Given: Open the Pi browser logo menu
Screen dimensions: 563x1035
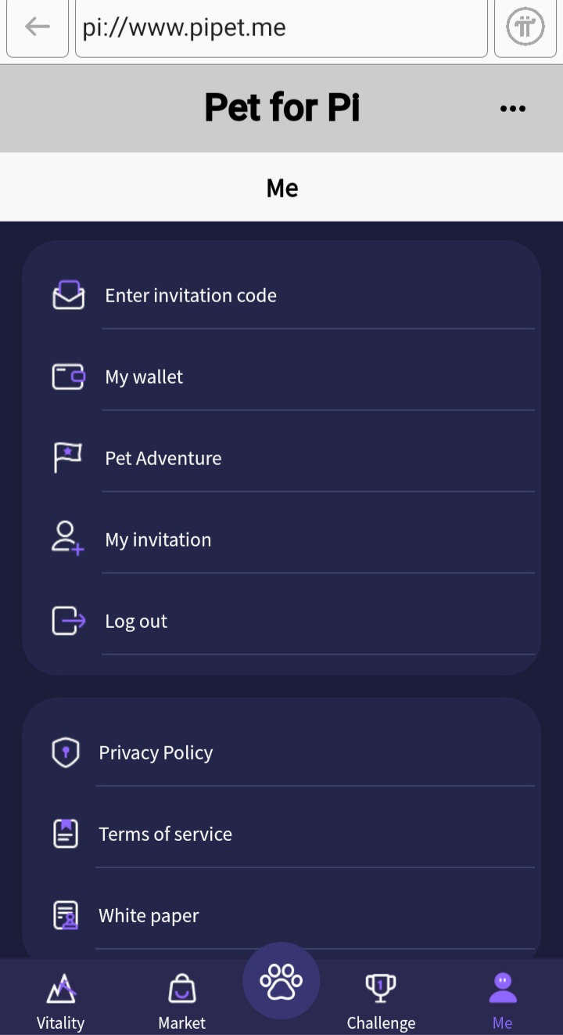Looking at the screenshot, I should click(525, 27).
